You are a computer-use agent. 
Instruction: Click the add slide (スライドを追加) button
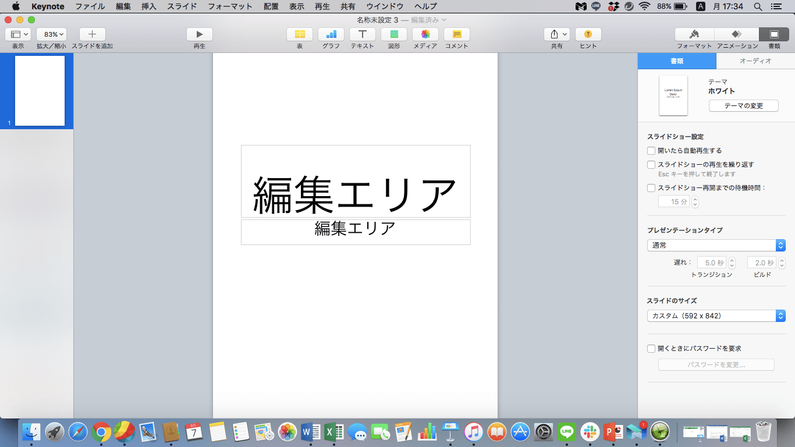point(93,34)
